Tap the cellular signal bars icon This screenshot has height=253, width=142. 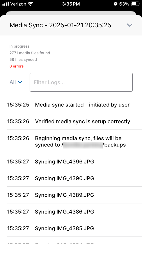[6, 4]
